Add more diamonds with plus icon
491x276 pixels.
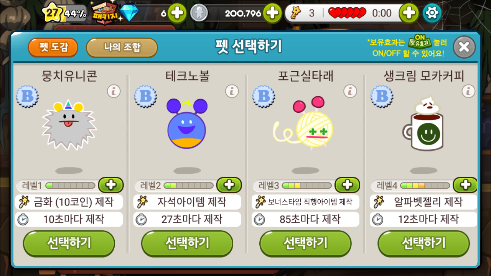177,13
